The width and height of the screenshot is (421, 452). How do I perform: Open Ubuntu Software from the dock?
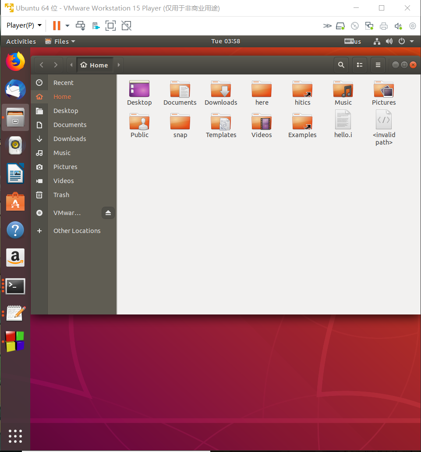[x=15, y=201]
